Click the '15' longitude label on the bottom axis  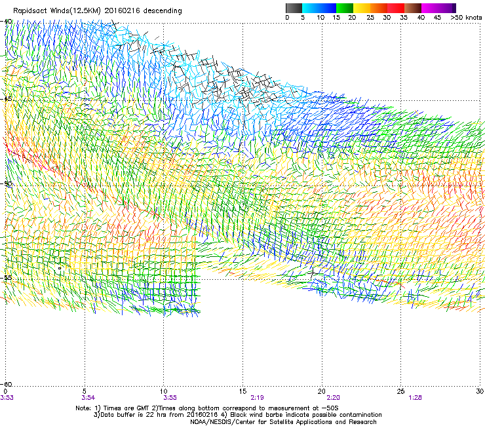click(x=242, y=391)
